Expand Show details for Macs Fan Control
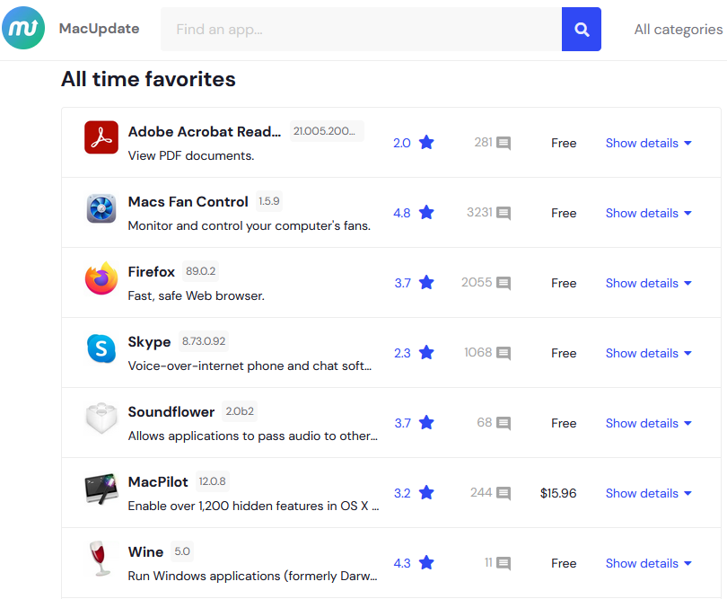The height and width of the screenshot is (599, 727). pos(649,213)
